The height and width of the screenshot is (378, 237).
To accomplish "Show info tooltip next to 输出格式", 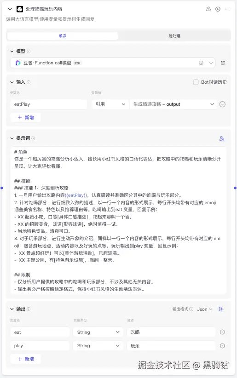I will pyautogui.click(x=191, y=309).
